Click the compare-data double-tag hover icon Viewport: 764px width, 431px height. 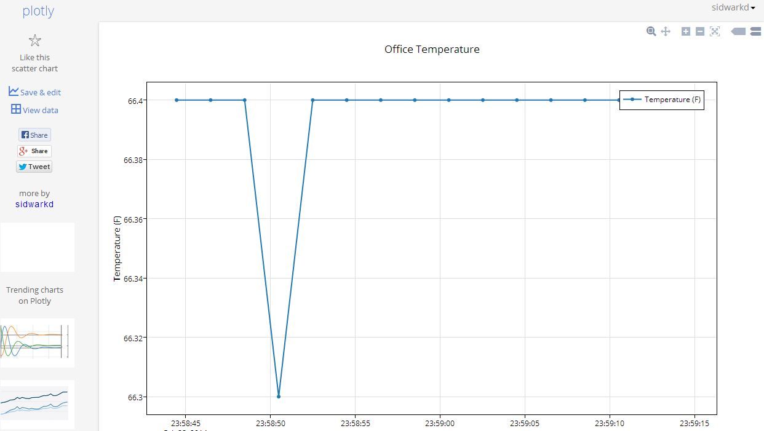tap(757, 31)
